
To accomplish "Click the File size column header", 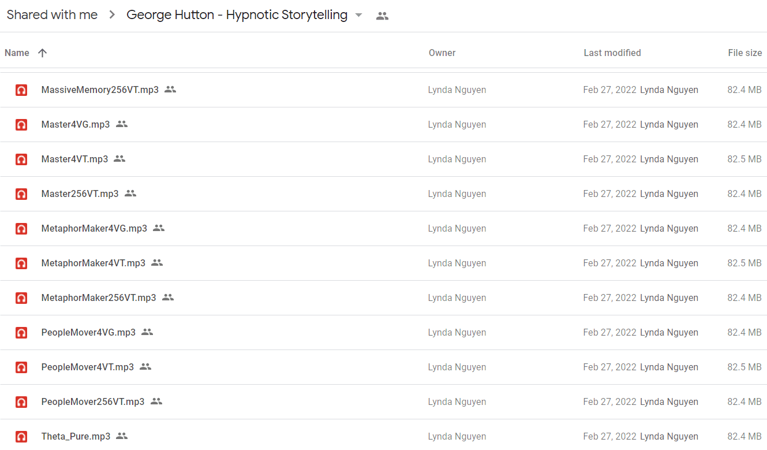I will pyautogui.click(x=745, y=53).
